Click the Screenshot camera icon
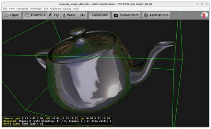 (116, 15)
